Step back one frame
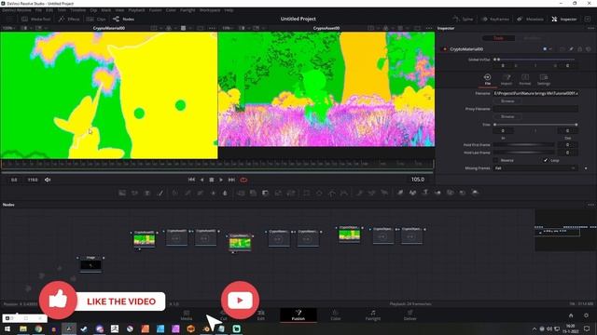Image resolution: width=597 pixels, height=335 pixels. (x=201, y=180)
